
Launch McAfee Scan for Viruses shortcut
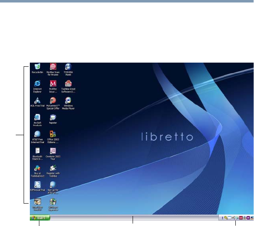coord(53,69)
